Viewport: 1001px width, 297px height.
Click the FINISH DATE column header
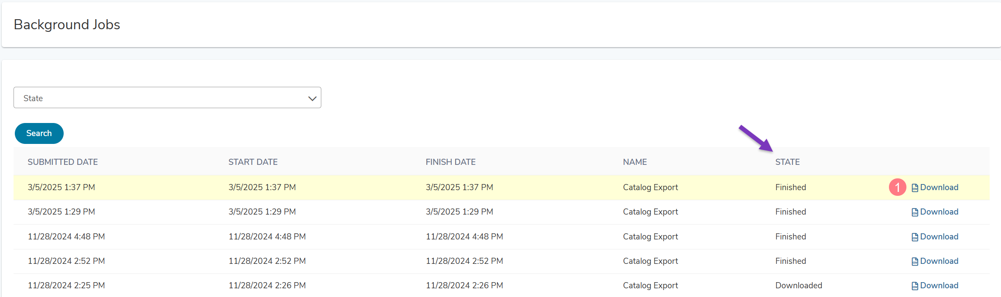tap(450, 162)
